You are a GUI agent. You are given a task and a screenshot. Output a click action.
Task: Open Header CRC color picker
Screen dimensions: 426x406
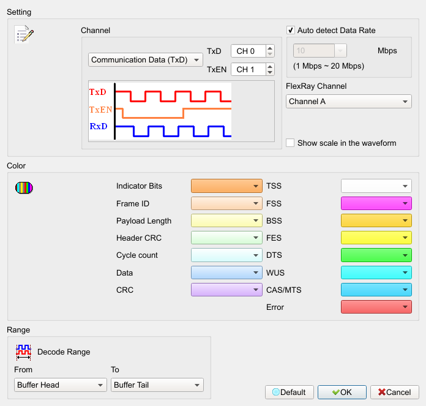point(226,238)
